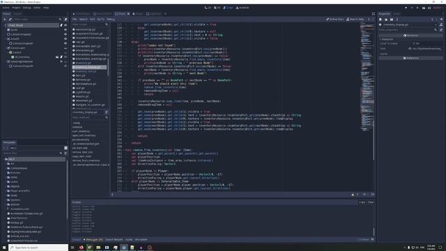
Task: Switch to the Inspector tab
Action: [x=384, y=14]
